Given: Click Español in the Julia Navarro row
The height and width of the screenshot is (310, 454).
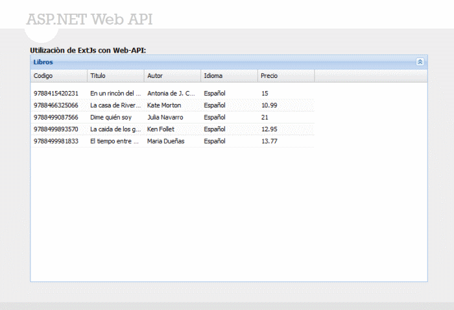Looking at the screenshot, I should tap(215, 117).
